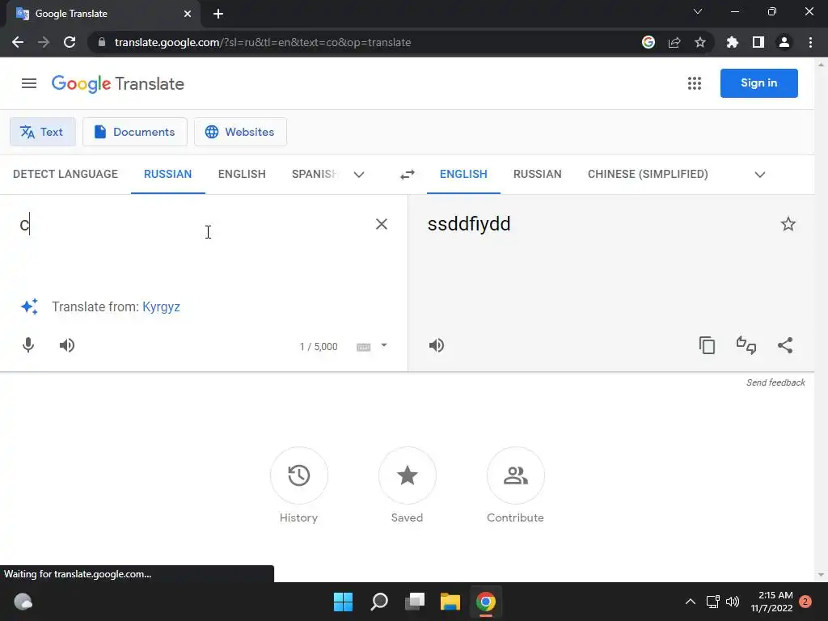Listen to the translated text

click(x=437, y=345)
